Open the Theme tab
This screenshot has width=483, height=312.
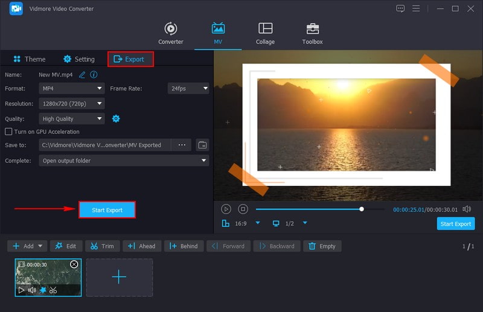(29, 59)
